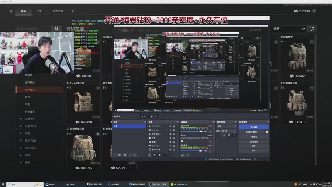332x187 pixels.
Task: Add a source with the plus icon in the Sources panel
Action: (x=149, y=155)
